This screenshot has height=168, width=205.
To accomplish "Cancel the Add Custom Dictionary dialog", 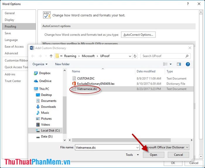I will click(x=178, y=155).
